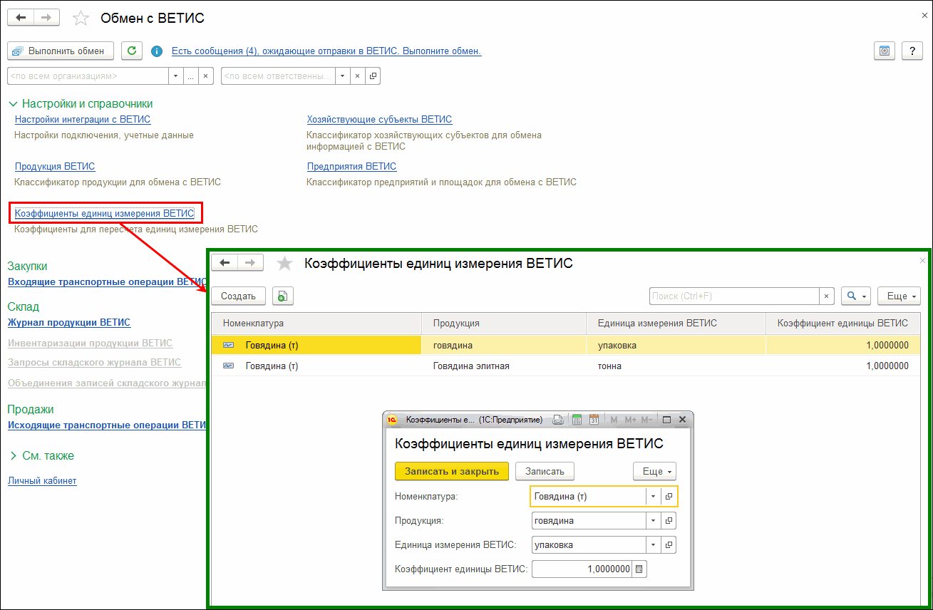Star the Коэффициенты единиц измерения list
933x610 pixels.
tap(284, 264)
